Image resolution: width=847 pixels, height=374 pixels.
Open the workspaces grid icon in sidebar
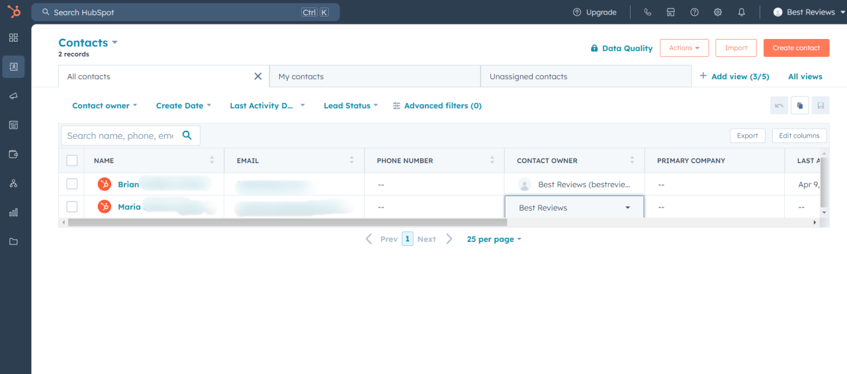coord(13,38)
